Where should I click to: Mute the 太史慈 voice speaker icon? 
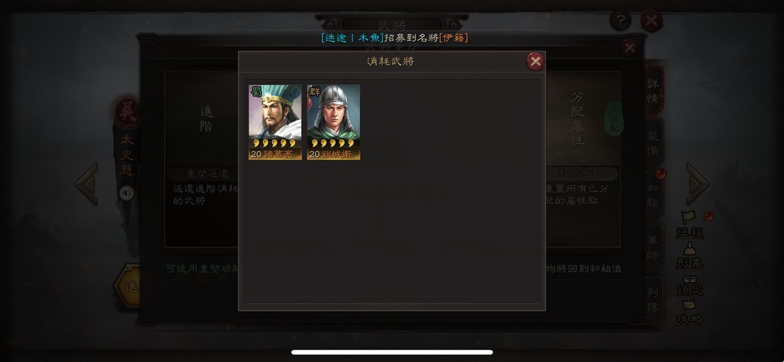point(127,193)
